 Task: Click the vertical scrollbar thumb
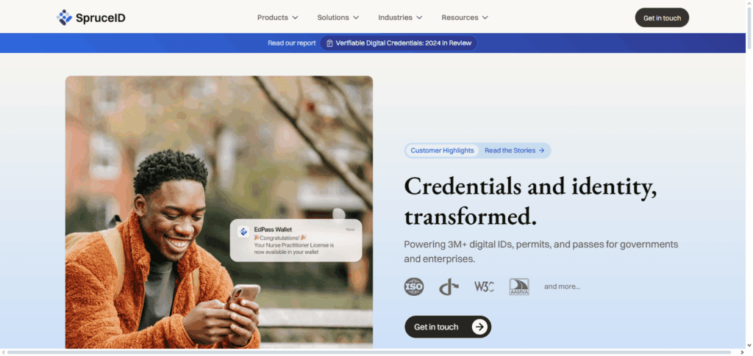point(749,27)
